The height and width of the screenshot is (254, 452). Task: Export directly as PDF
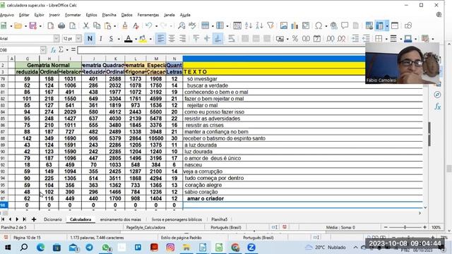coord(50,26)
